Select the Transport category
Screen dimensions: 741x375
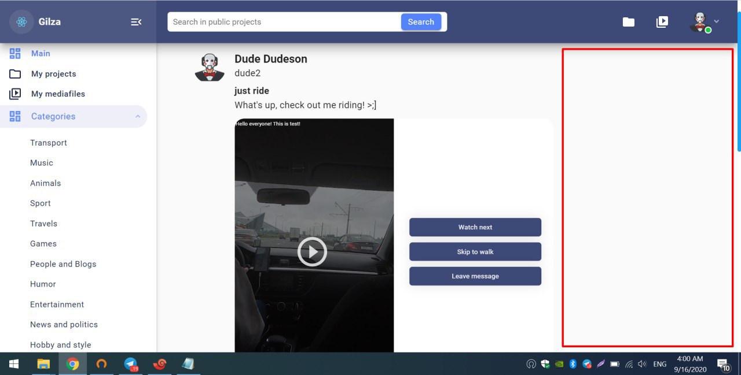(x=49, y=143)
